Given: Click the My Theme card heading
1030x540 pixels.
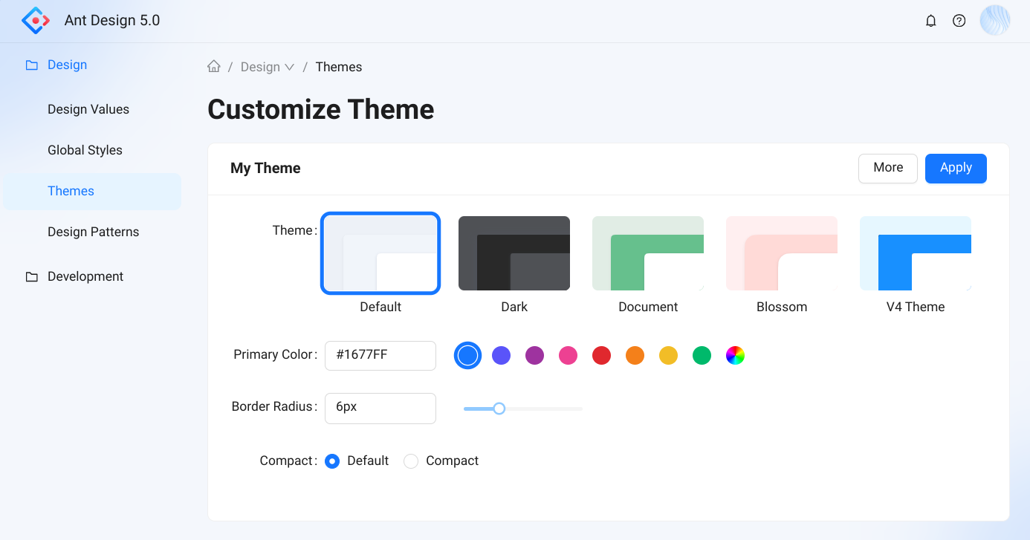Looking at the screenshot, I should pos(265,168).
